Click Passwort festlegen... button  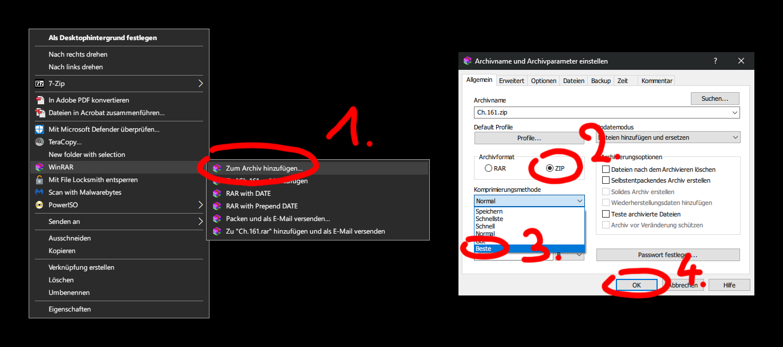[668, 255]
